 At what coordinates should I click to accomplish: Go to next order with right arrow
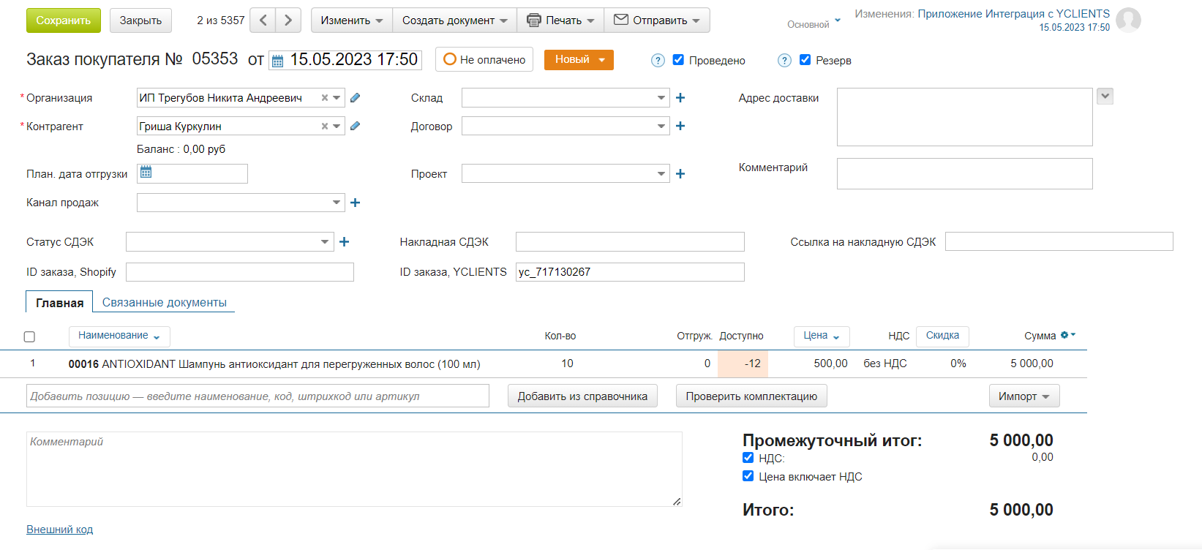(288, 20)
